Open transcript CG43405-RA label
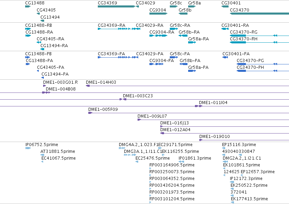The image size is (289, 204). coord(50,39)
